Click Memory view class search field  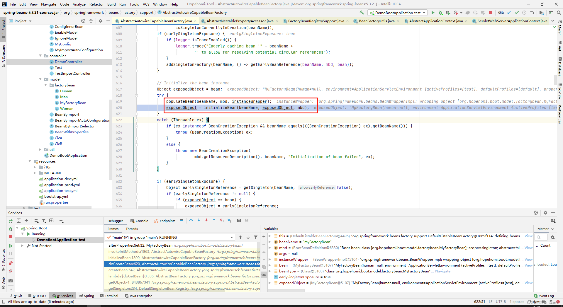(541, 237)
